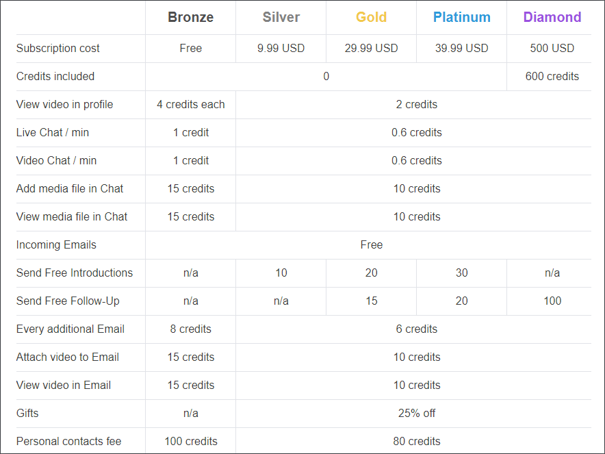The image size is (605, 454).
Task: Open the Diamond plan heading
Action: click(552, 17)
